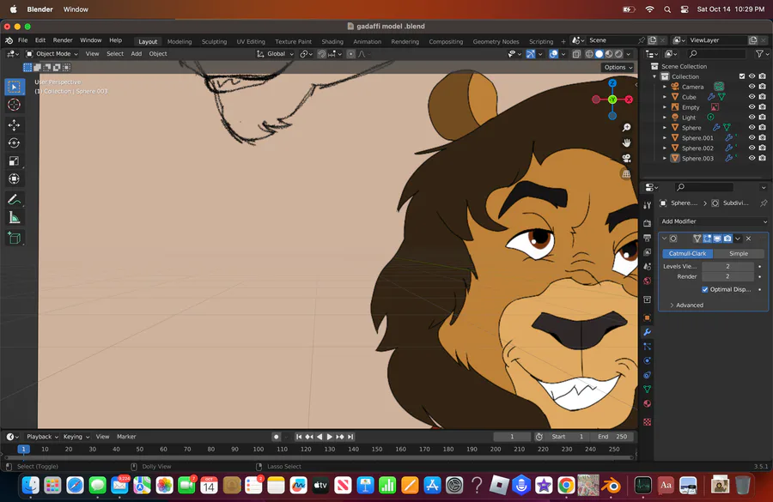Select Catmull-Clark subdivision type
The height and width of the screenshot is (502, 773).
(x=687, y=253)
